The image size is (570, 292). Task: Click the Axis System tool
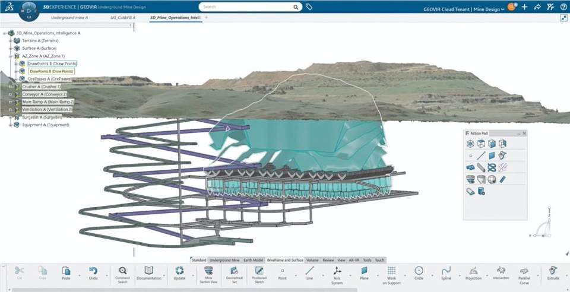click(337, 275)
